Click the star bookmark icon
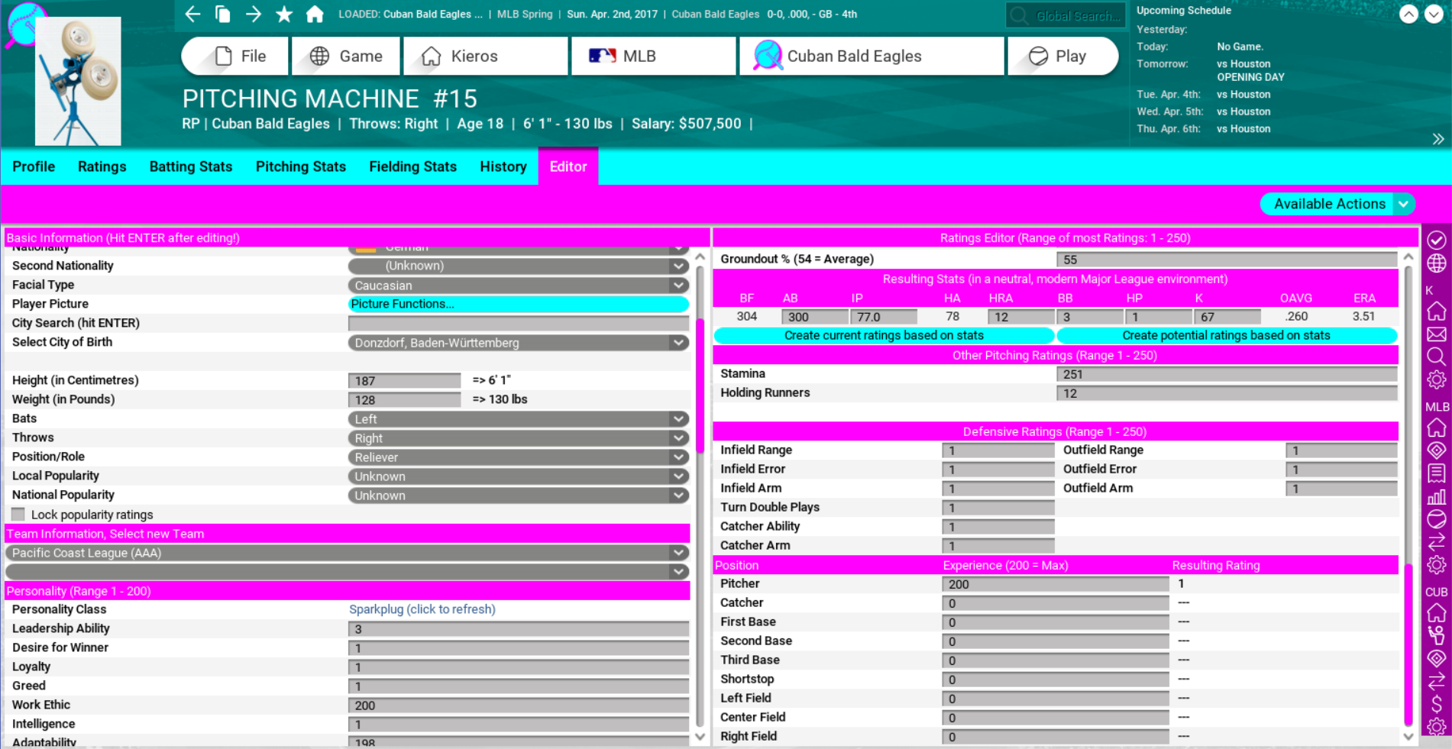 [x=284, y=14]
